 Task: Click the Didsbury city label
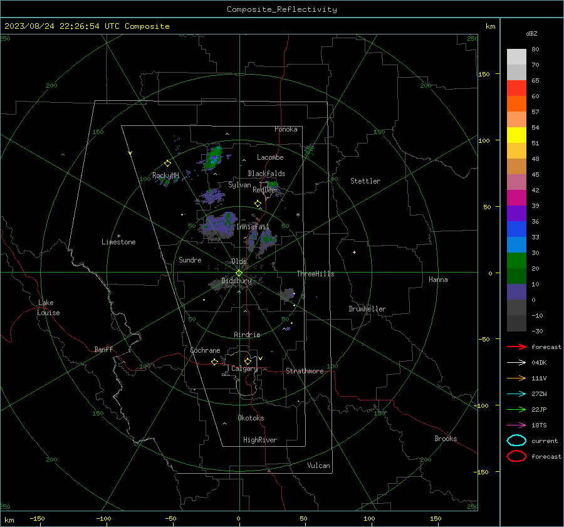(236, 281)
